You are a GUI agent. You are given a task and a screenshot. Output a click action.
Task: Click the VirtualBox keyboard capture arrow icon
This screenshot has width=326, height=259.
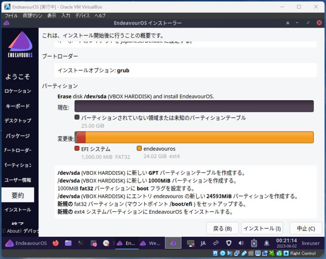pos(286,253)
